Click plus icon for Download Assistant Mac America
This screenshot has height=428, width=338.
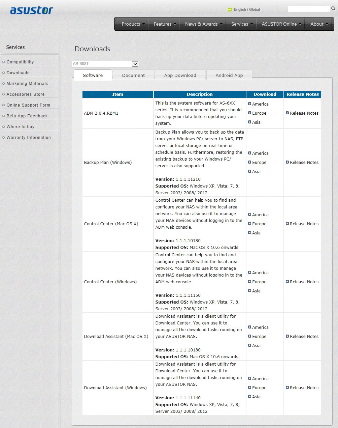(249, 327)
